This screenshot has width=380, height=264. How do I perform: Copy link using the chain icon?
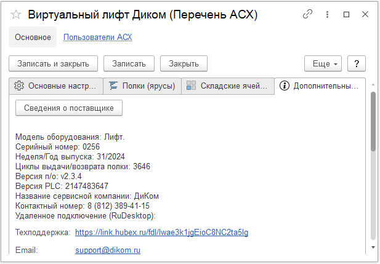(307, 14)
